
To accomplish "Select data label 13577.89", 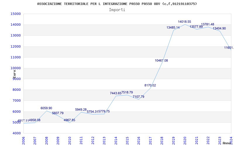I will click(196, 27).
